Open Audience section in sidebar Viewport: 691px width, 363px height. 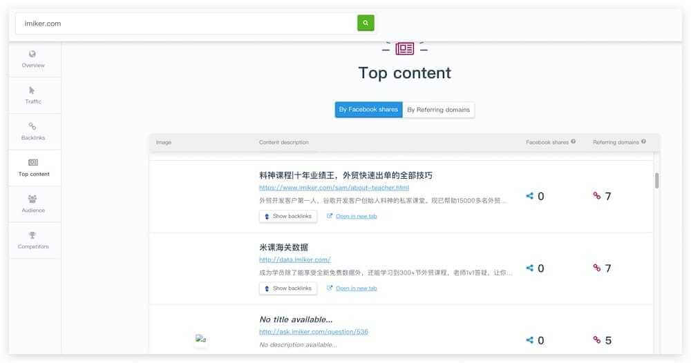coord(33,204)
